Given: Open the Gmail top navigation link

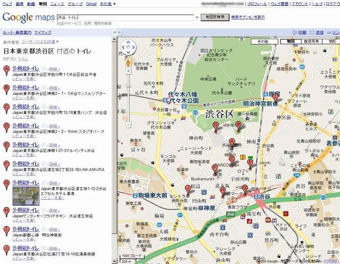Looking at the screenshot, I should 91,4.
